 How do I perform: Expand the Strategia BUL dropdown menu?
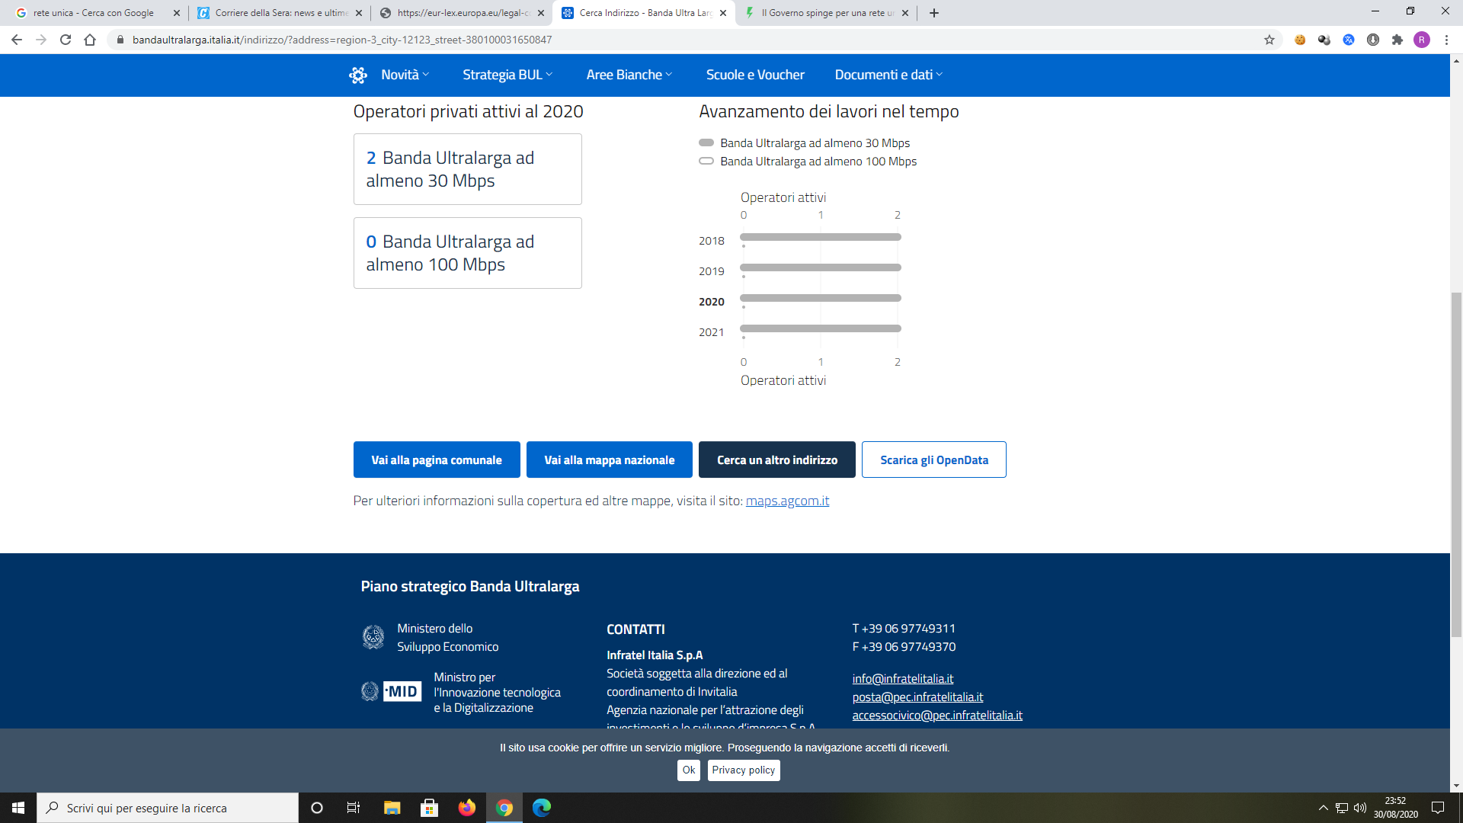tap(507, 75)
